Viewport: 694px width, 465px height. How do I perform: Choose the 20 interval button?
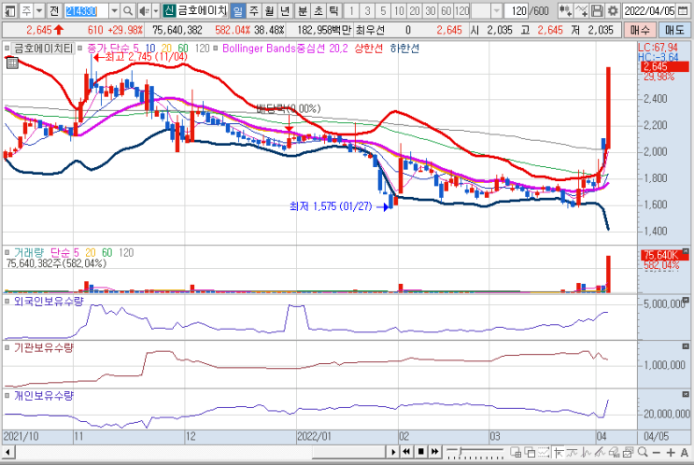tap(415, 10)
